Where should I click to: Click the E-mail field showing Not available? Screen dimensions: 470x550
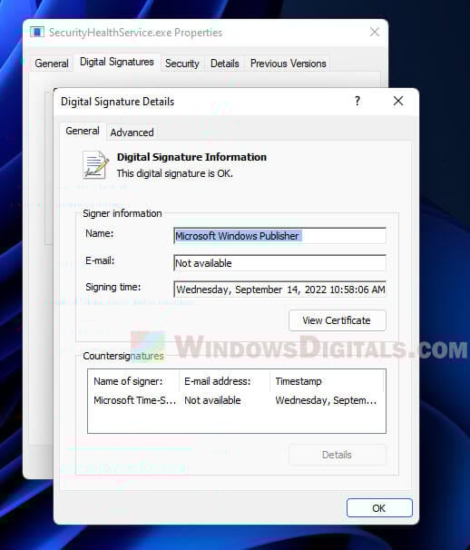click(279, 263)
